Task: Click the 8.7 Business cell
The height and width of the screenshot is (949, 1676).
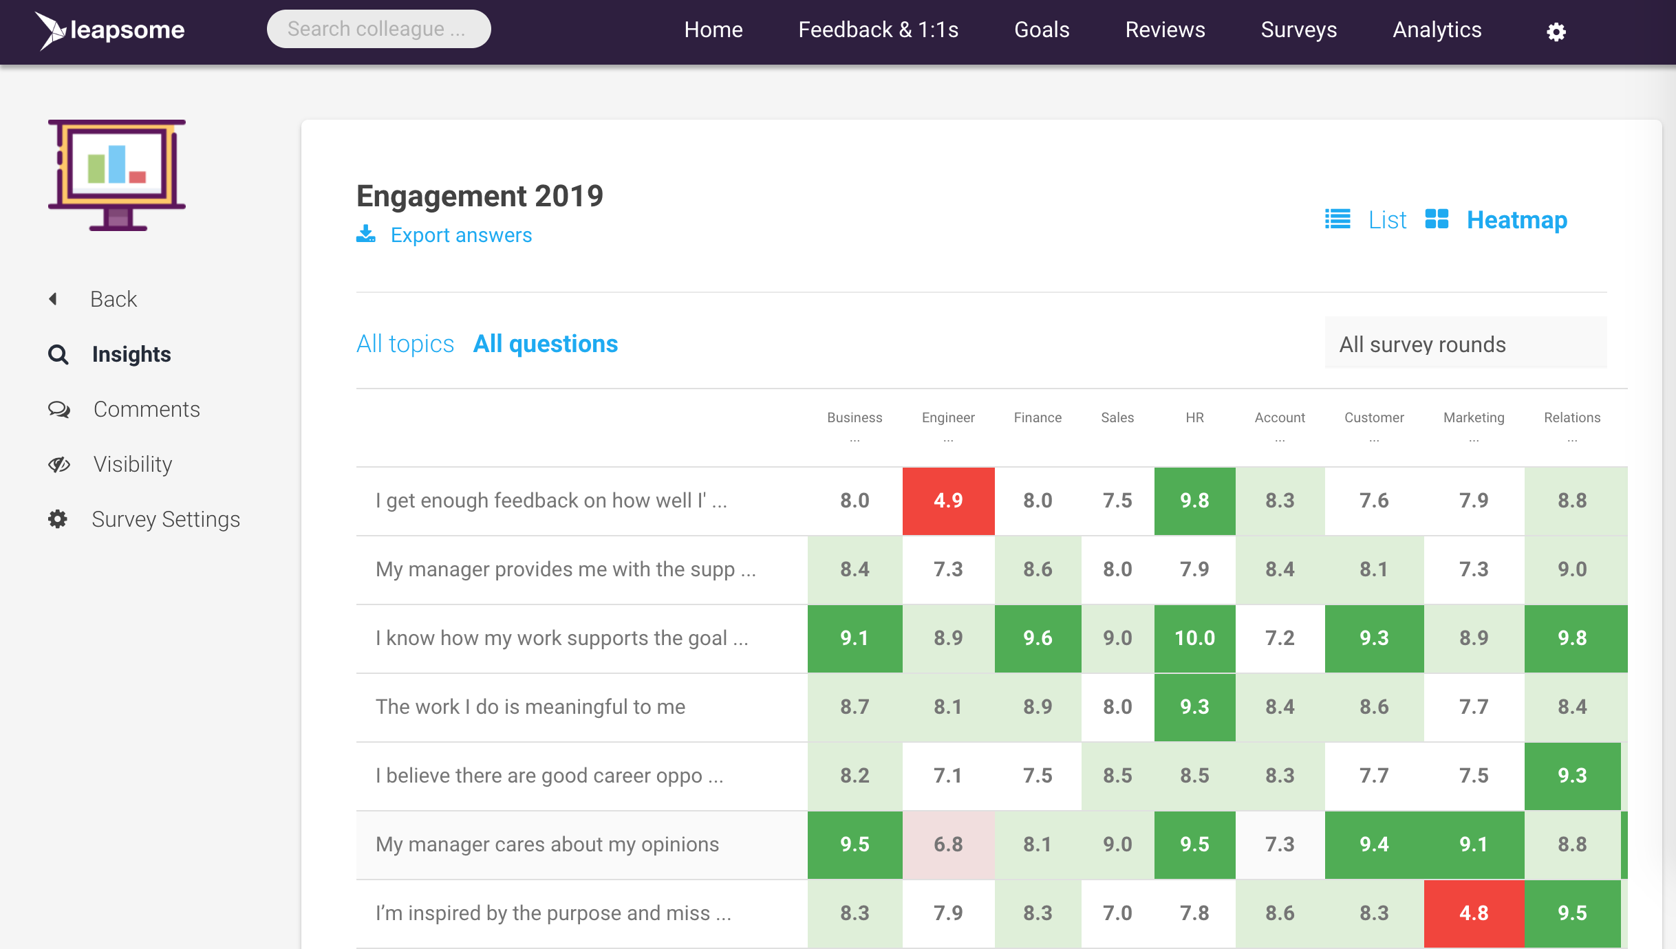Action: pyautogui.click(x=855, y=707)
